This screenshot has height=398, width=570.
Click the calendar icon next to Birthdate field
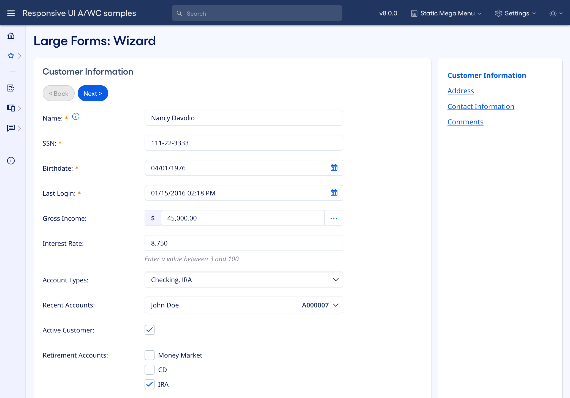[334, 168]
